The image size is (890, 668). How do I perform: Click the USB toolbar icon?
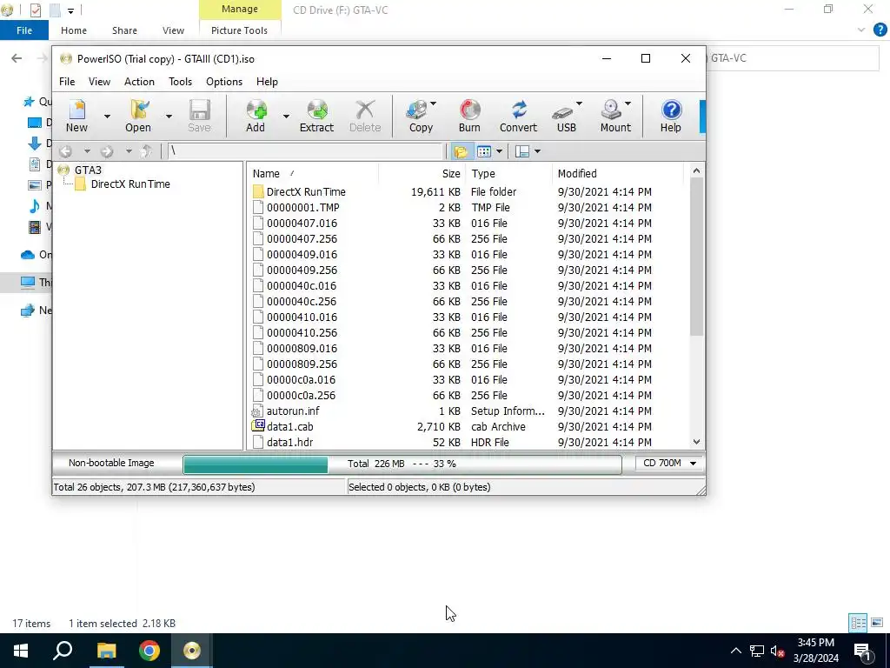tap(565, 116)
